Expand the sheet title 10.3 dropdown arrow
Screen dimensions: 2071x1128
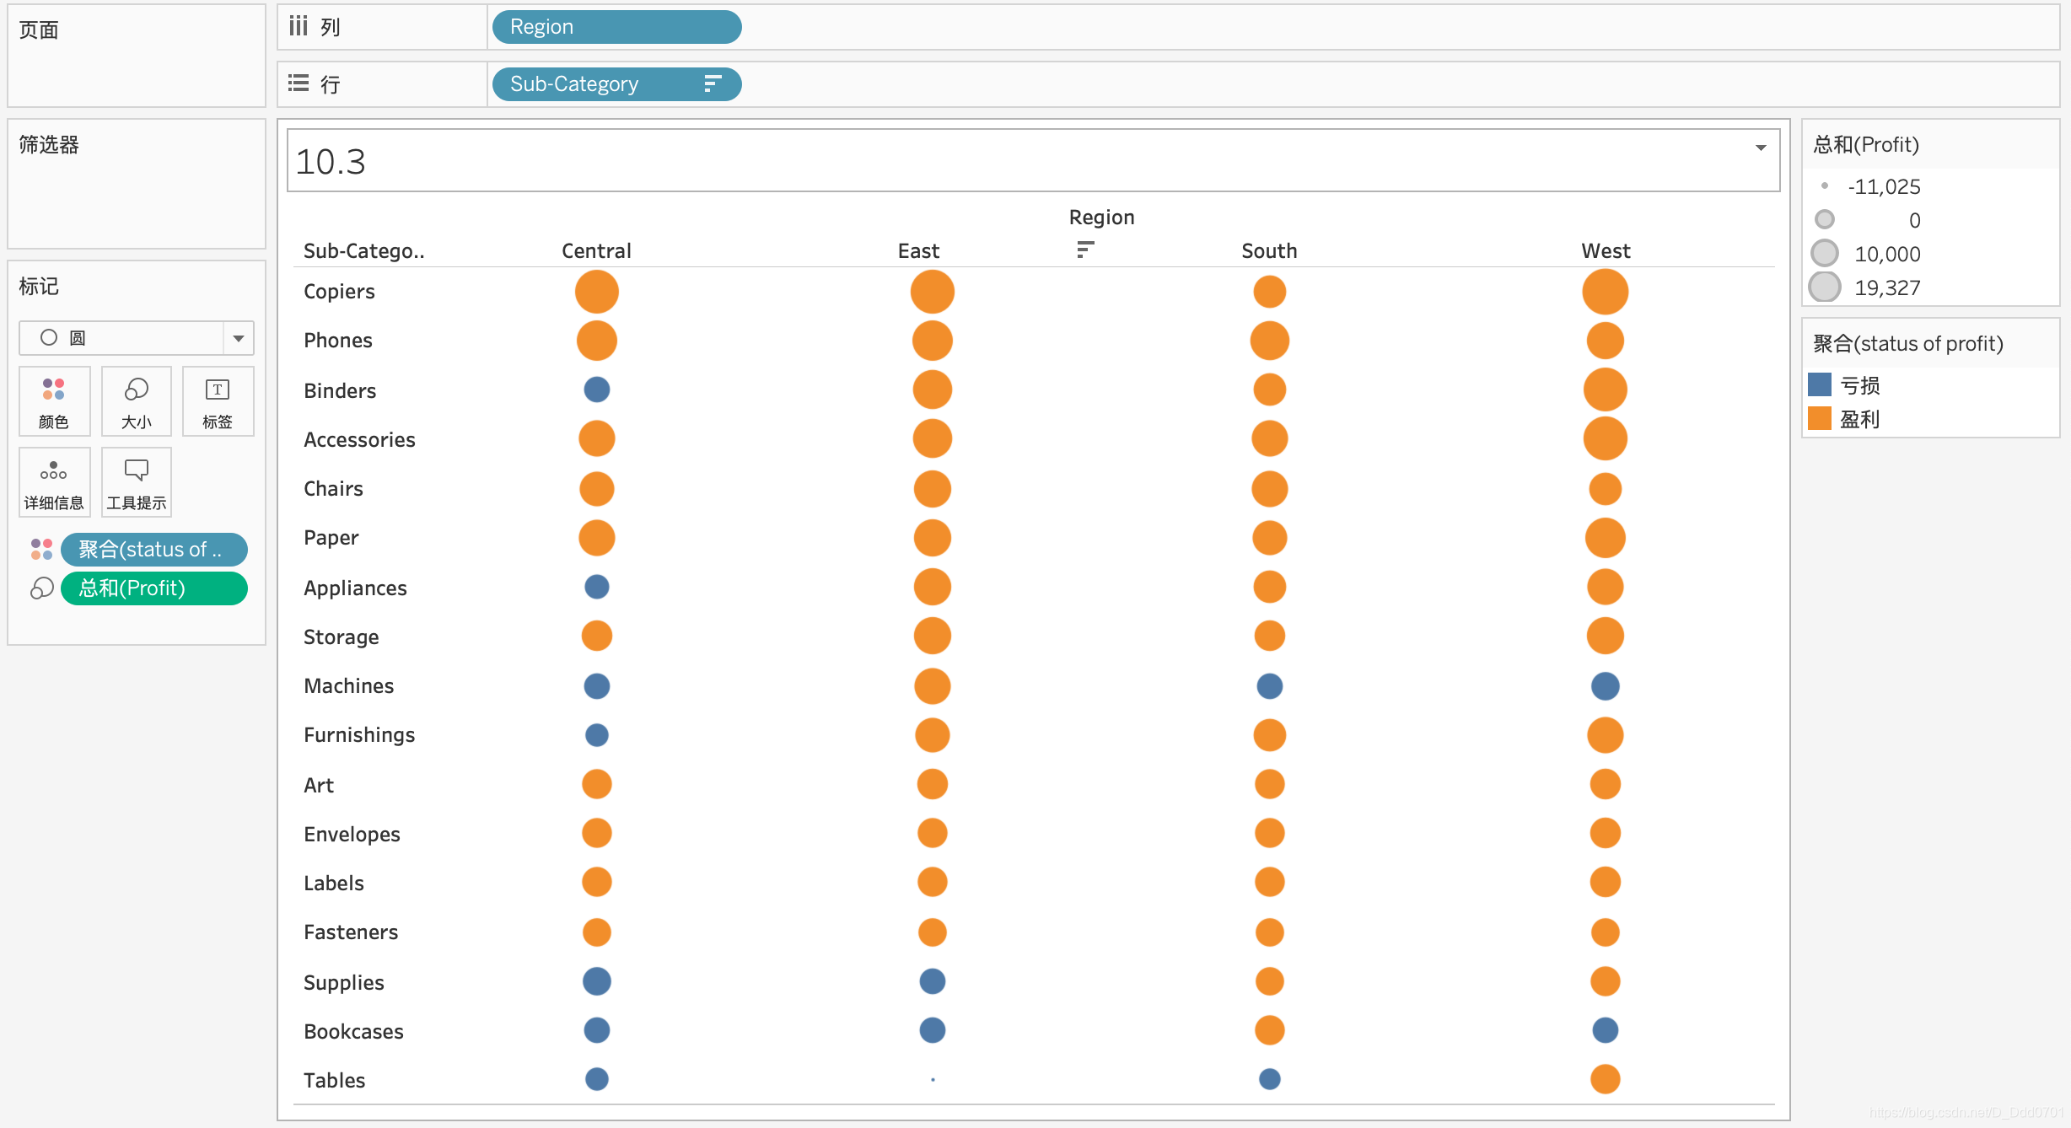pos(1761,148)
